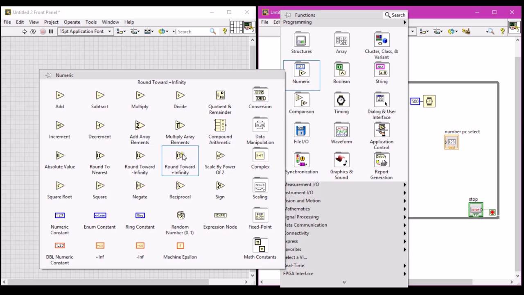Expand the Mathematics category

coord(344,209)
